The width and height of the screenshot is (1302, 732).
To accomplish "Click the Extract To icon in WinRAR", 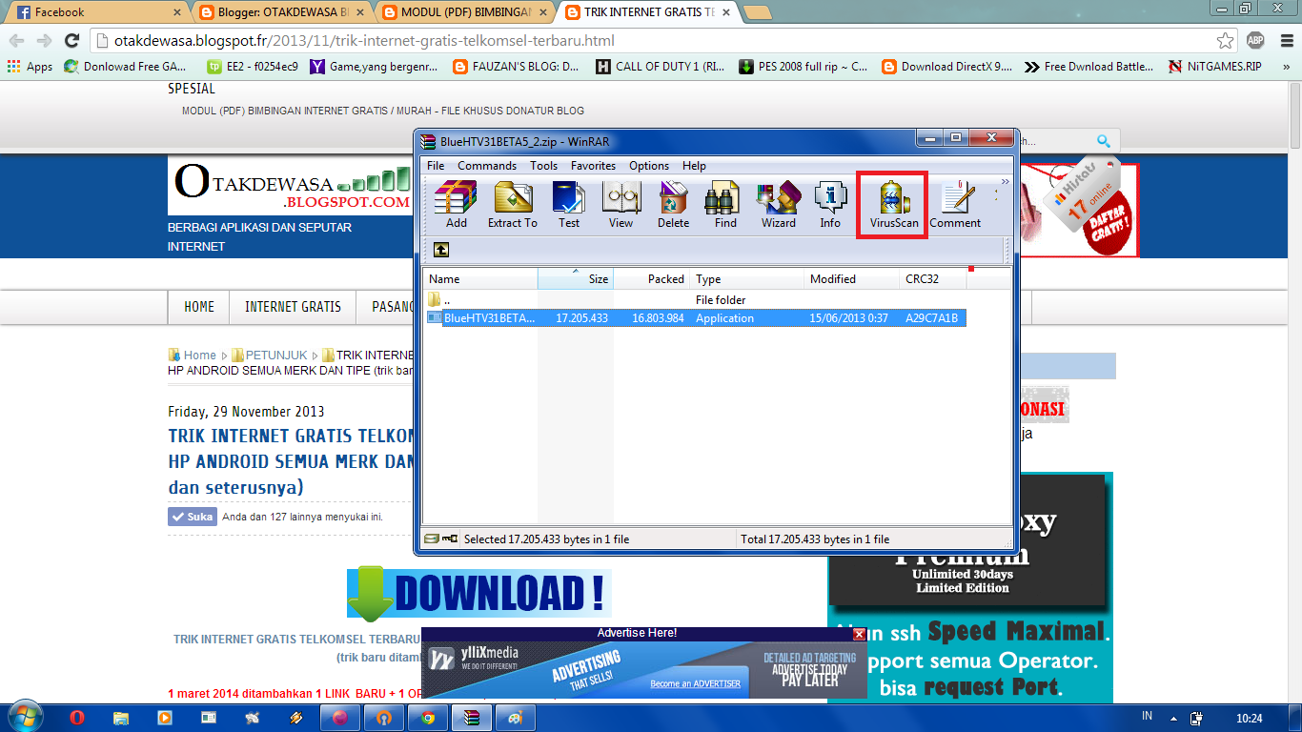I will 513,204.
